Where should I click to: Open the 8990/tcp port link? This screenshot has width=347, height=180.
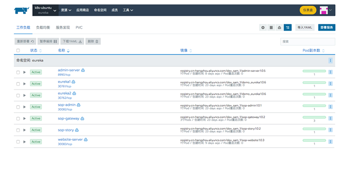pos(64,75)
